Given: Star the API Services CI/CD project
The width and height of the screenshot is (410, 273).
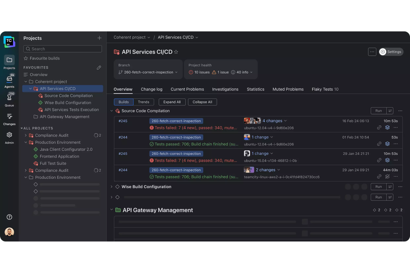Looking at the screenshot, I should click(x=176, y=52).
